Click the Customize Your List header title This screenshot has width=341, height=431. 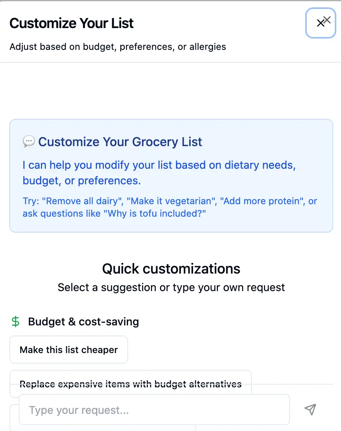click(x=72, y=23)
